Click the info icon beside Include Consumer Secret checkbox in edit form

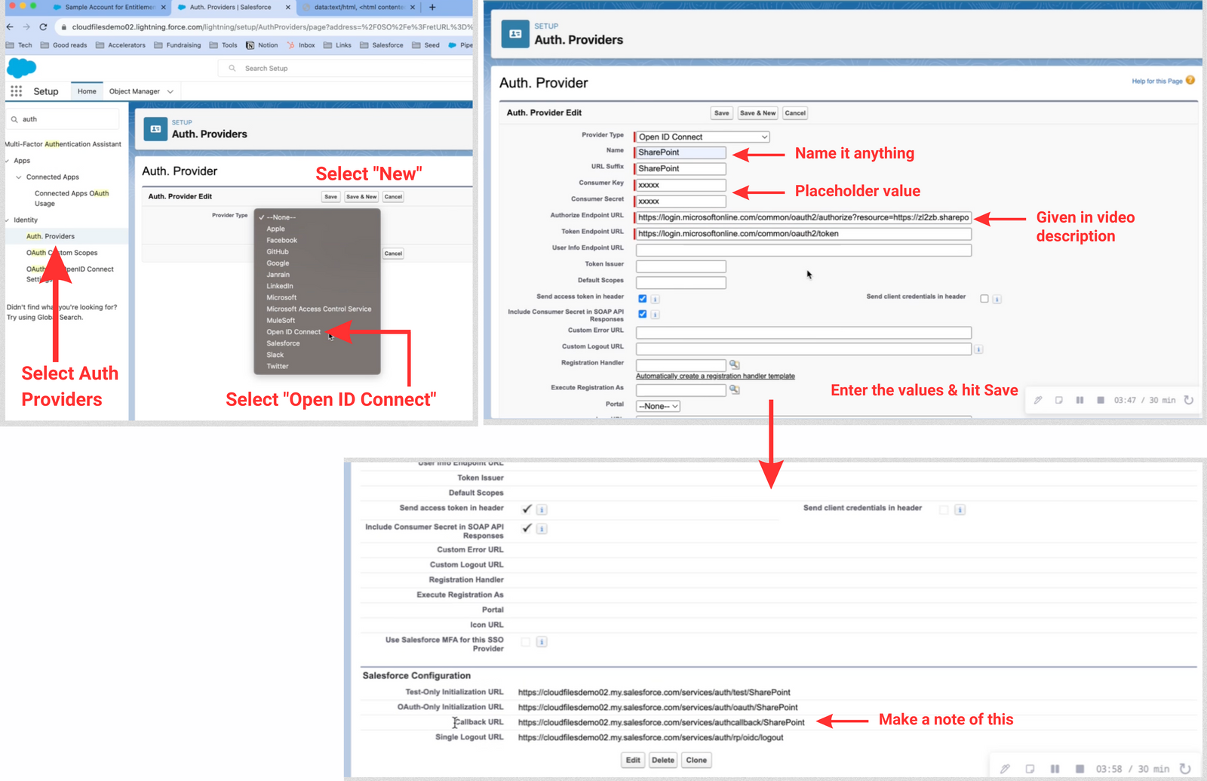(655, 315)
